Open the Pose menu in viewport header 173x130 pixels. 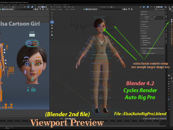click(73, 7)
